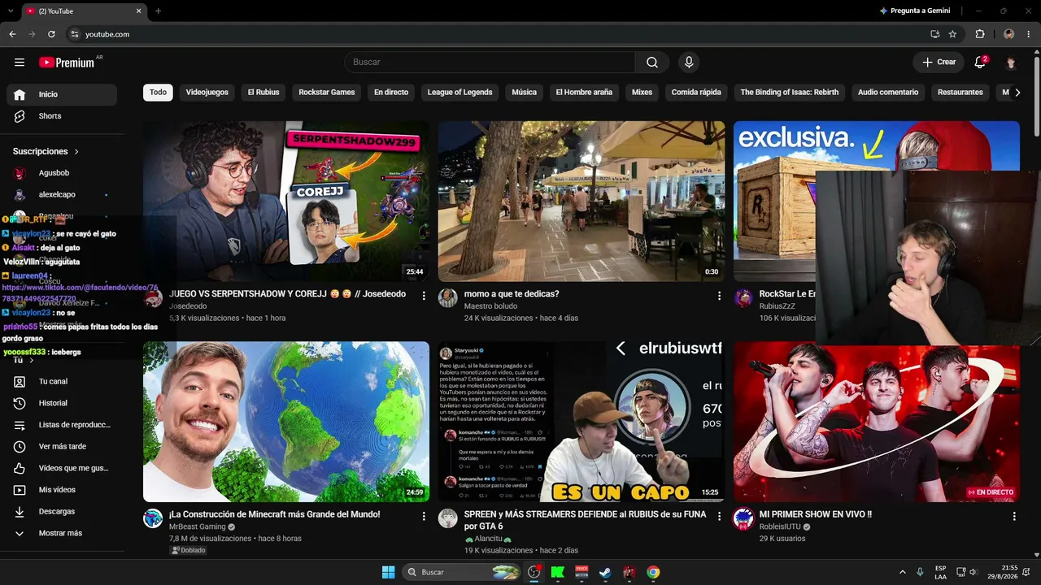This screenshot has height=585, width=1041.
Task: Bookmark this page with the star
Action: tap(952, 34)
